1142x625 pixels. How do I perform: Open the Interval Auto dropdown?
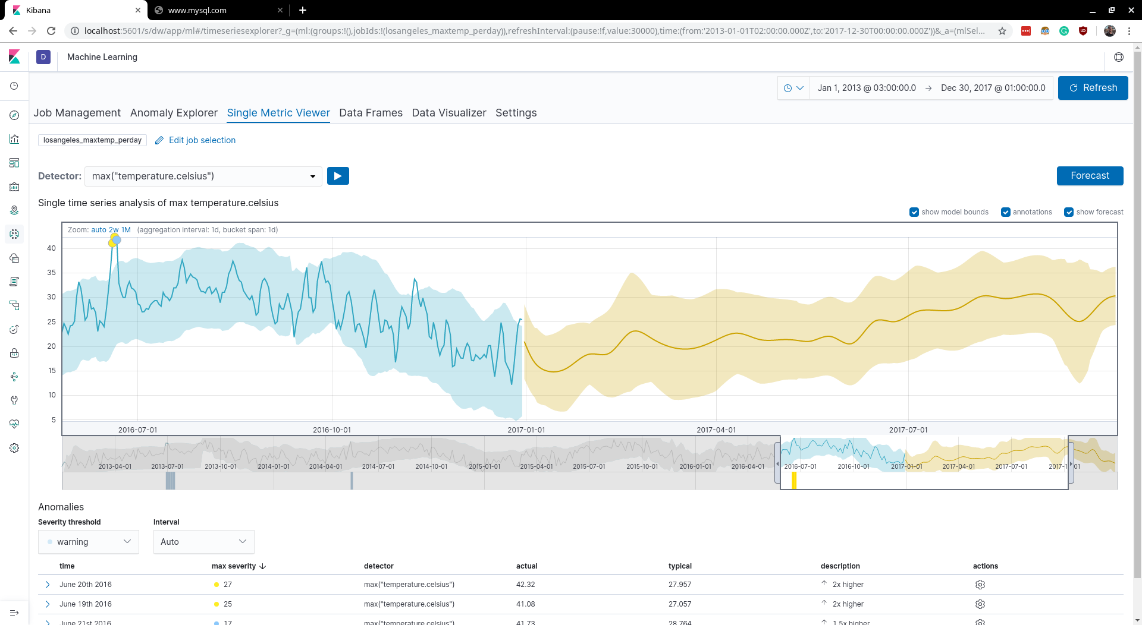204,542
